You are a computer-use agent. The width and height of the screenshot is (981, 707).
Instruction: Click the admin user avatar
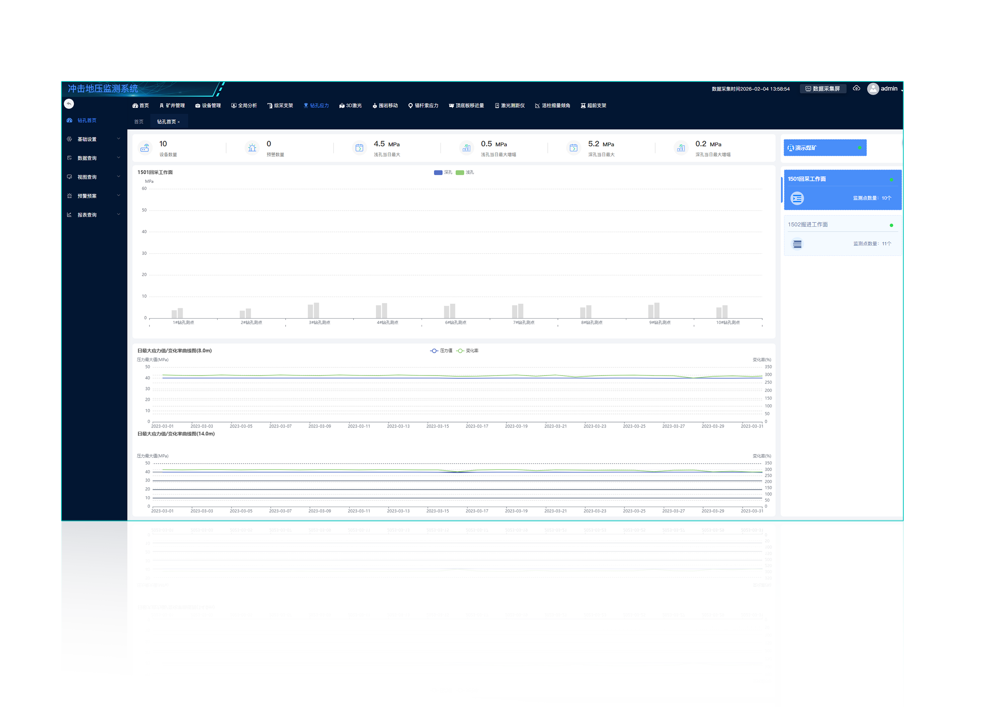coord(873,88)
